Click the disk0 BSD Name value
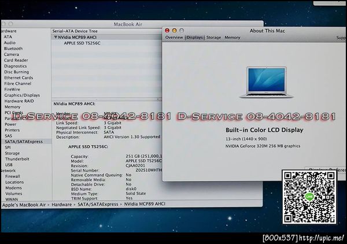The image size is (347, 244). (131, 189)
